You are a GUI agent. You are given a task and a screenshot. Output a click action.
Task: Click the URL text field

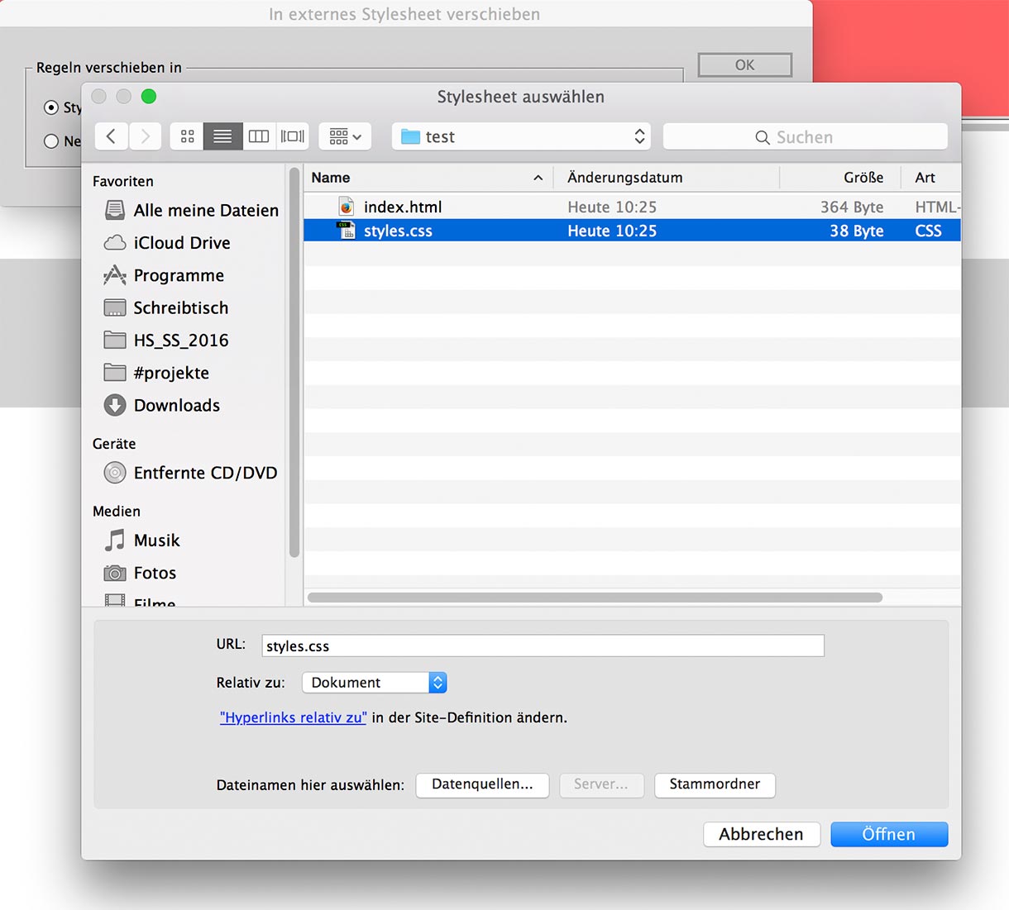point(543,646)
